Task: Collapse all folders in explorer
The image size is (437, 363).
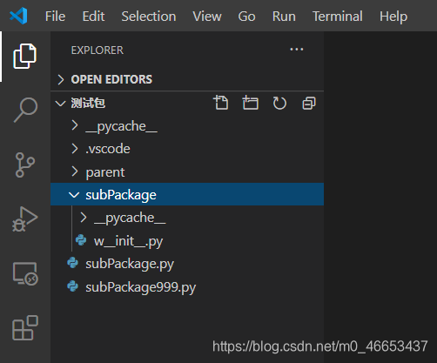Action: tap(309, 103)
